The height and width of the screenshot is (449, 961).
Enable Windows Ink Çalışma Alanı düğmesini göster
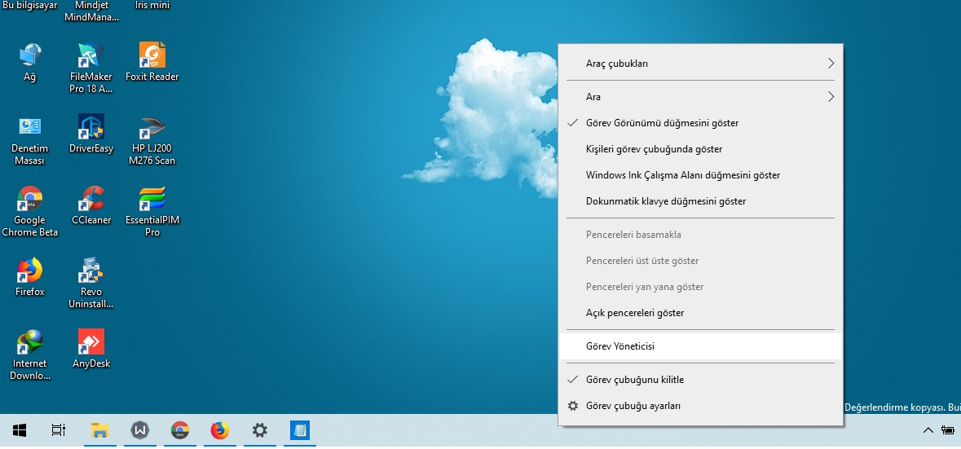click(700, 175)
